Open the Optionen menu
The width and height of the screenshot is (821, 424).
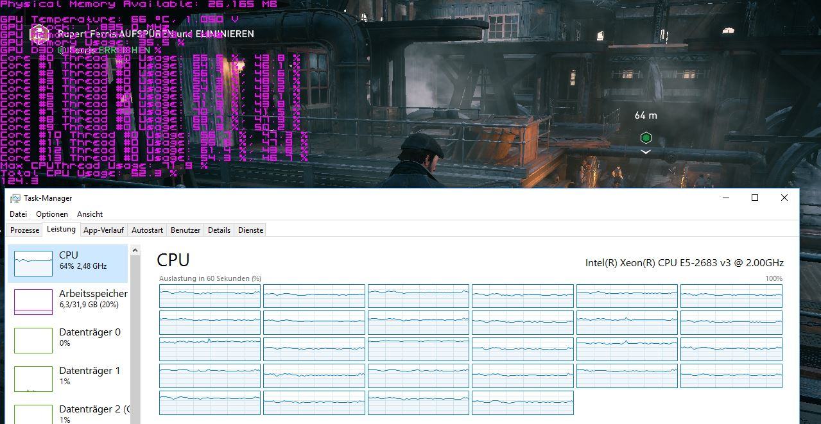(52, 214)
